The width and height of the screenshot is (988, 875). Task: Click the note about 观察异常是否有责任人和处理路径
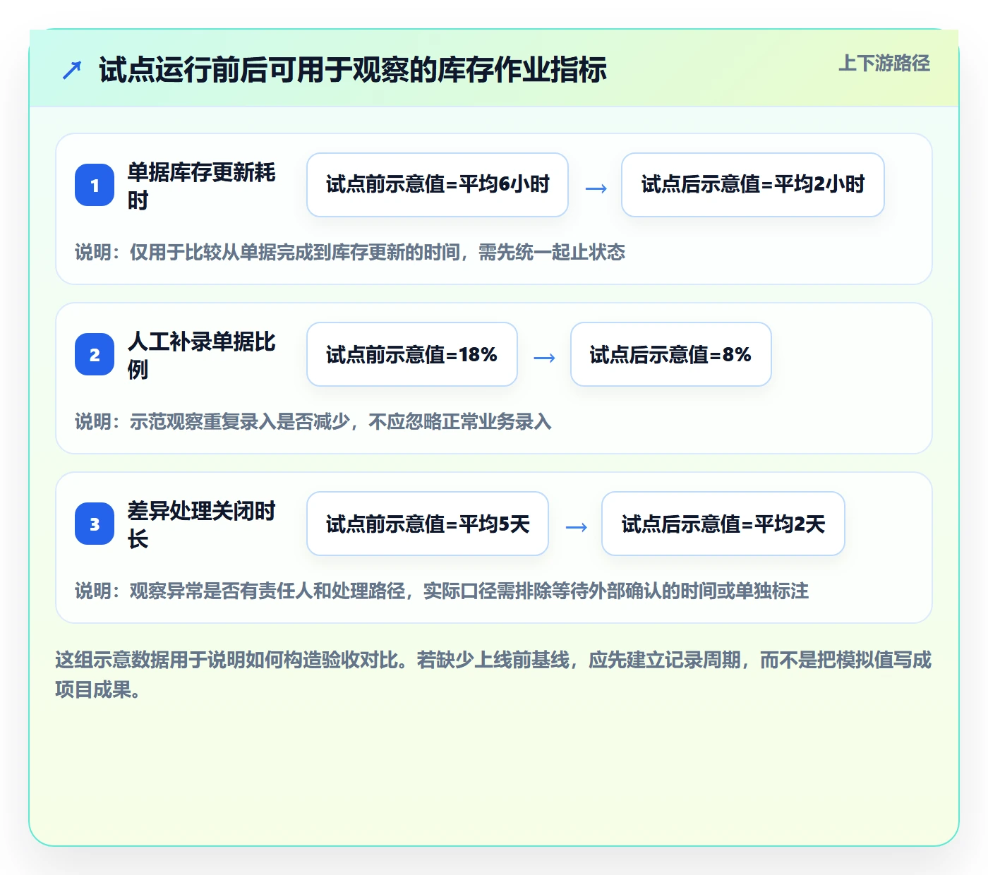coord(442,591)
